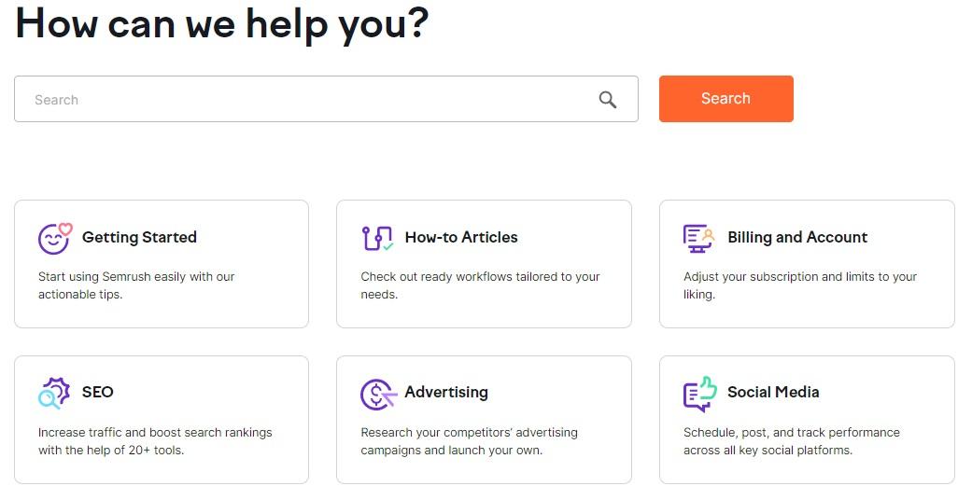Open the SEO heading link
The height and width of the screenshot is (500, 972).
98,392
